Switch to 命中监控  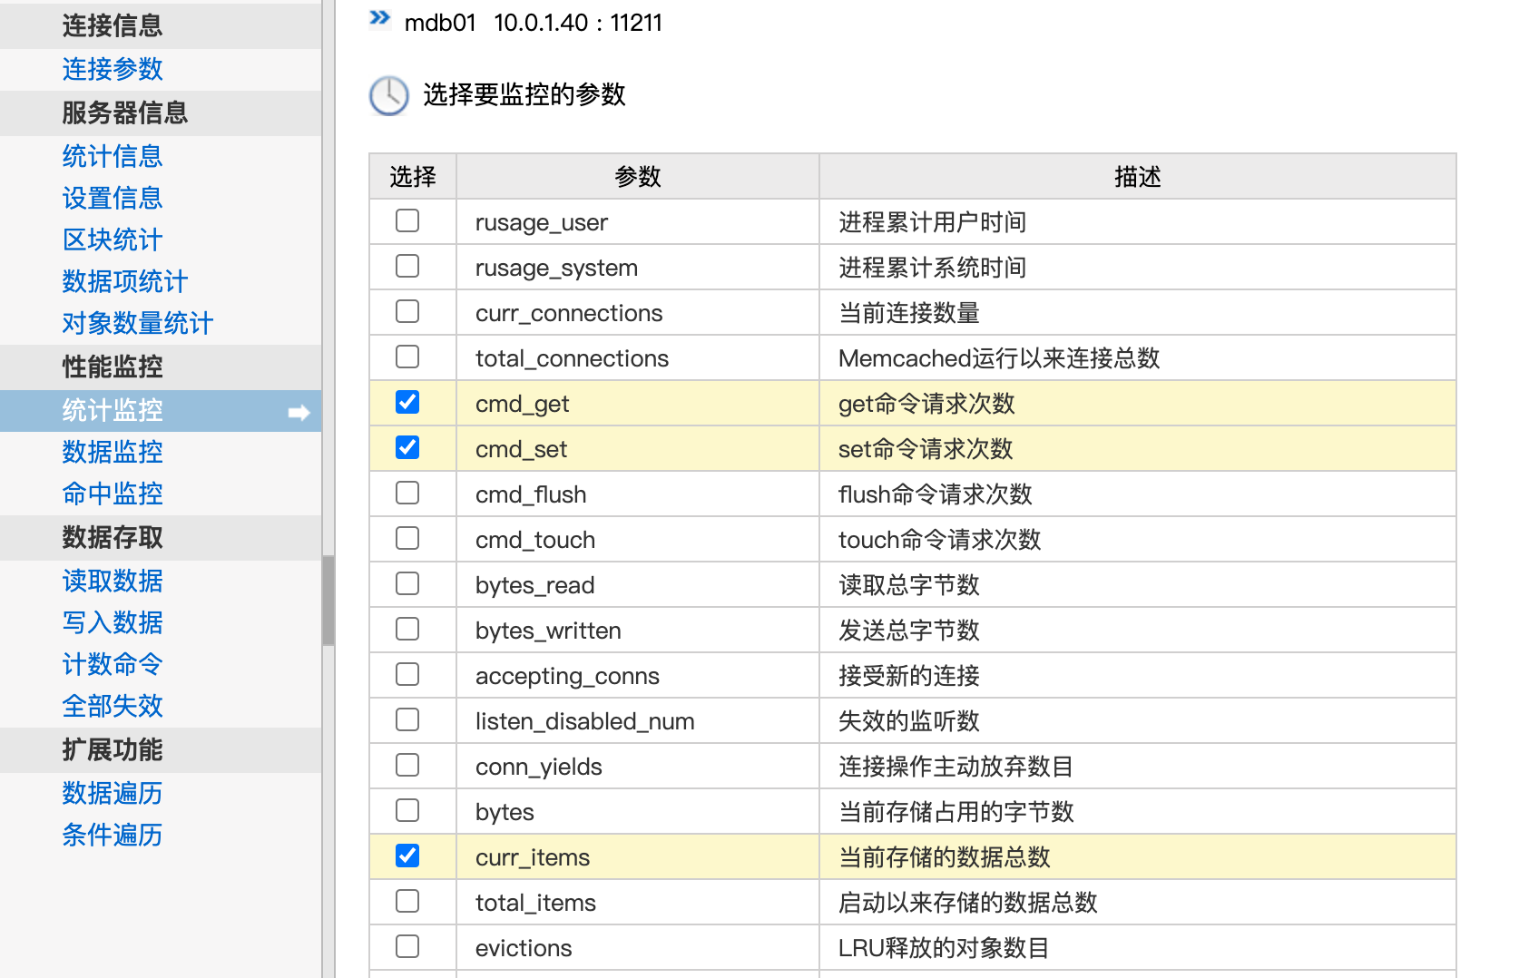pos(113,494)
